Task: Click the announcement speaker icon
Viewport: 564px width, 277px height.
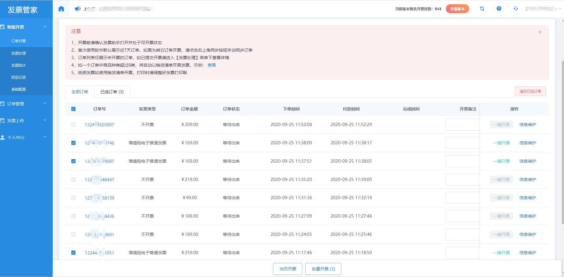Action: [78, 9]
